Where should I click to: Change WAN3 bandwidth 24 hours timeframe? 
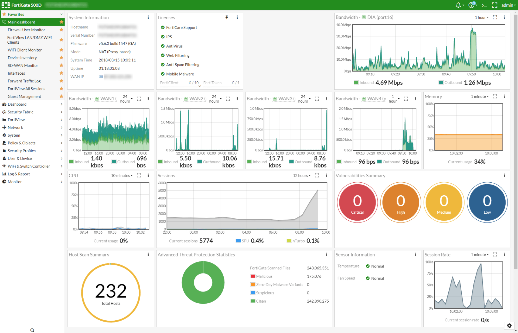pos(304,99)
